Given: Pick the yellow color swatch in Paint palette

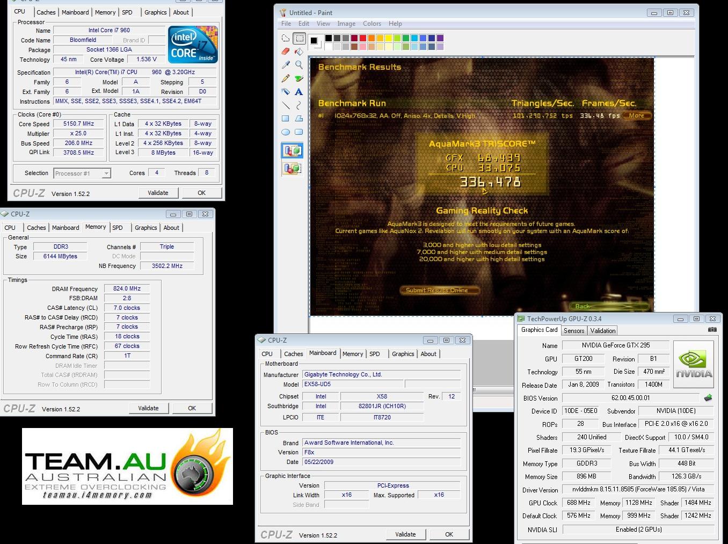Looking at the screenshot, I should coord(388,38).
